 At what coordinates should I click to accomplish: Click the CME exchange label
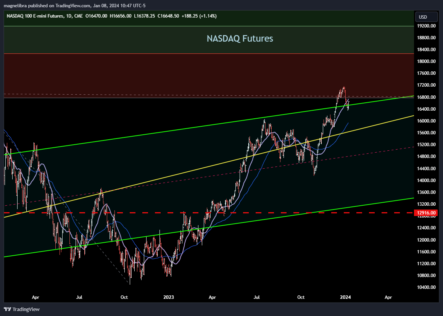(x=78, y=16)
